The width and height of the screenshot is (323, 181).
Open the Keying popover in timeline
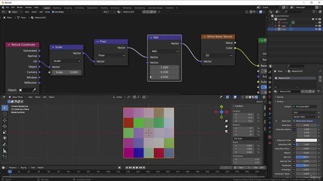coord(24,167)
